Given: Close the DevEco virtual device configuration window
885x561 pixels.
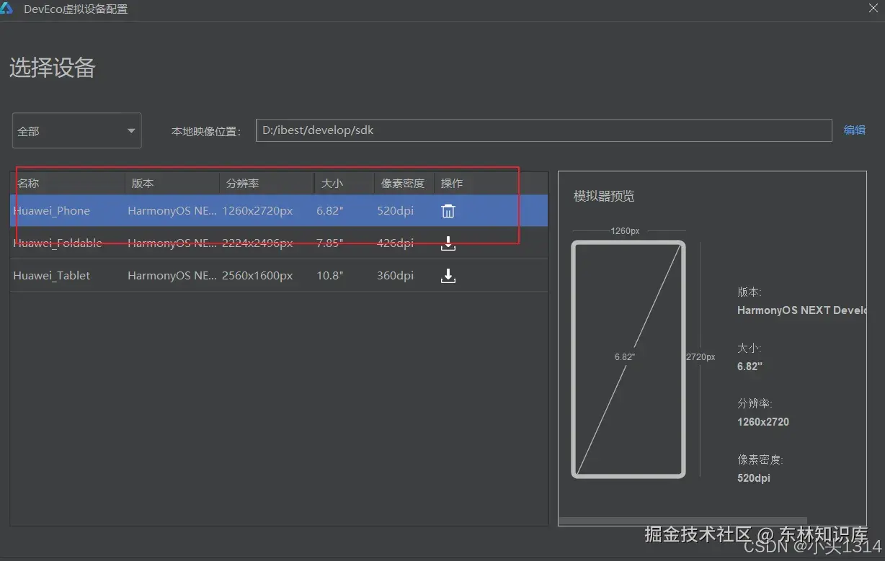Looking at the screenshot, I should click(x=873, y=9).
